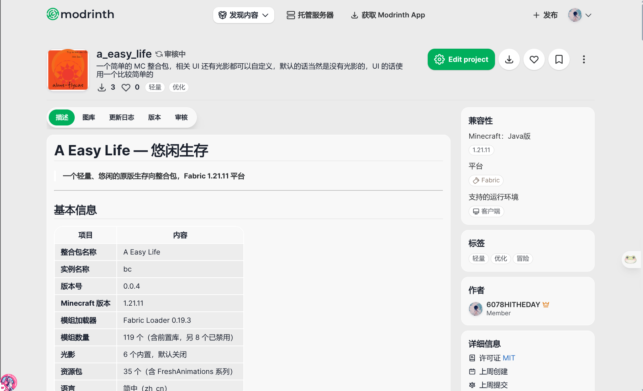643x391 pixels.
Task: Expand the 发现内容 dropdown
Action: pyautogui.click(x=244, y=15)
